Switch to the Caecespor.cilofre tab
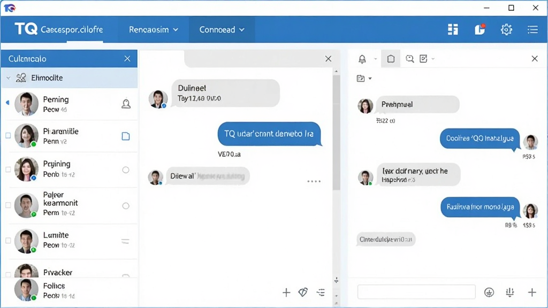The height and width of the screenshot is (308, 548). point(72,30)
